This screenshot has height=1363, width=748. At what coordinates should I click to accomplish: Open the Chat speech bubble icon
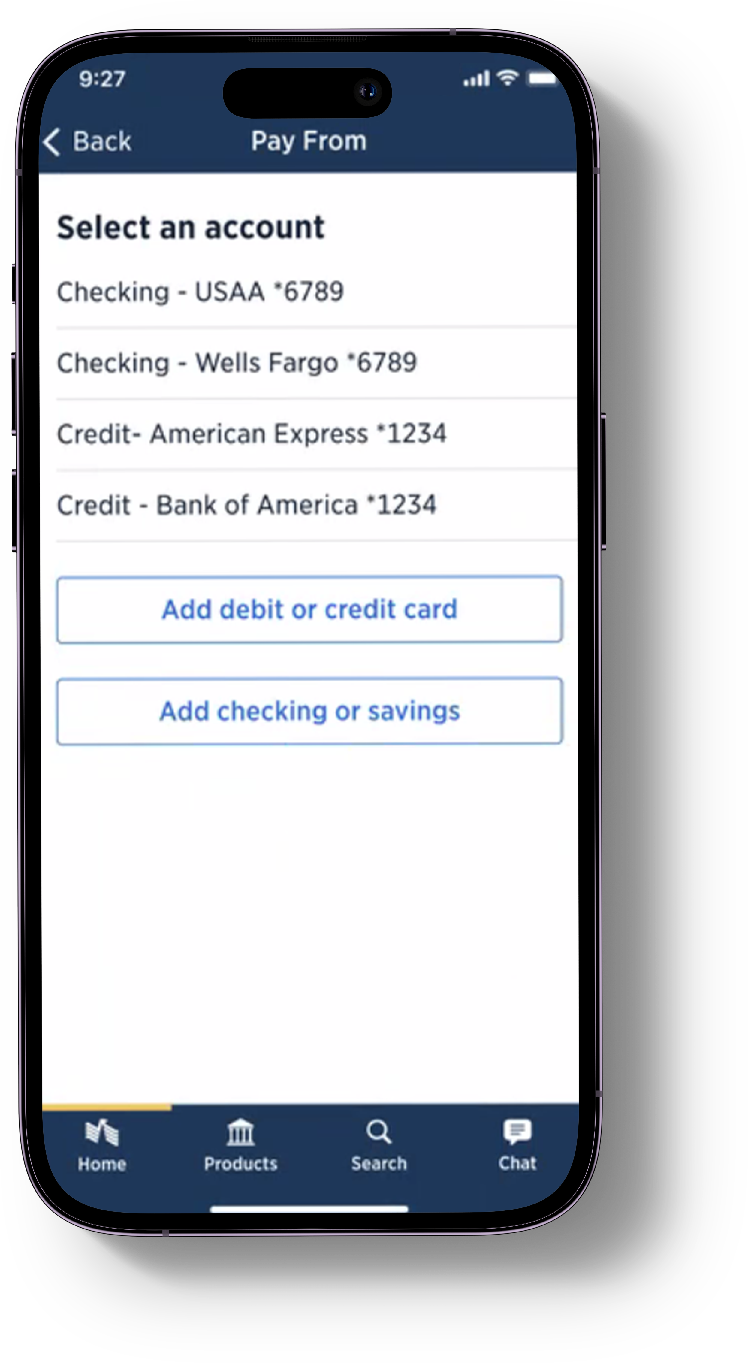(x=517, y=1131)
